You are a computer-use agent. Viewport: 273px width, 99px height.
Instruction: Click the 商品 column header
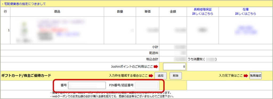57,12
